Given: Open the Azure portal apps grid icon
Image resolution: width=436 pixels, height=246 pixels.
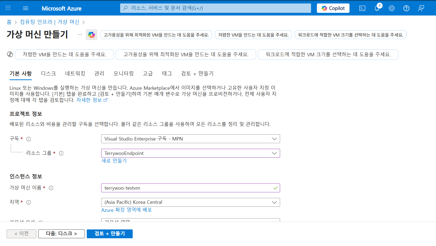Looking at the screenshot, I should pyautogui.click(x=8, y=8).
